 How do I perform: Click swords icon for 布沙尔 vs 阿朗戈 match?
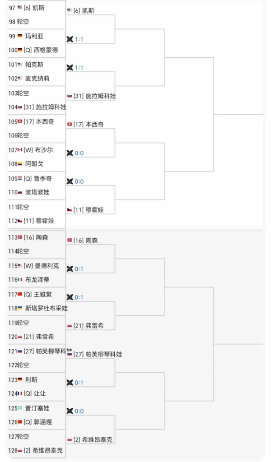70,153
